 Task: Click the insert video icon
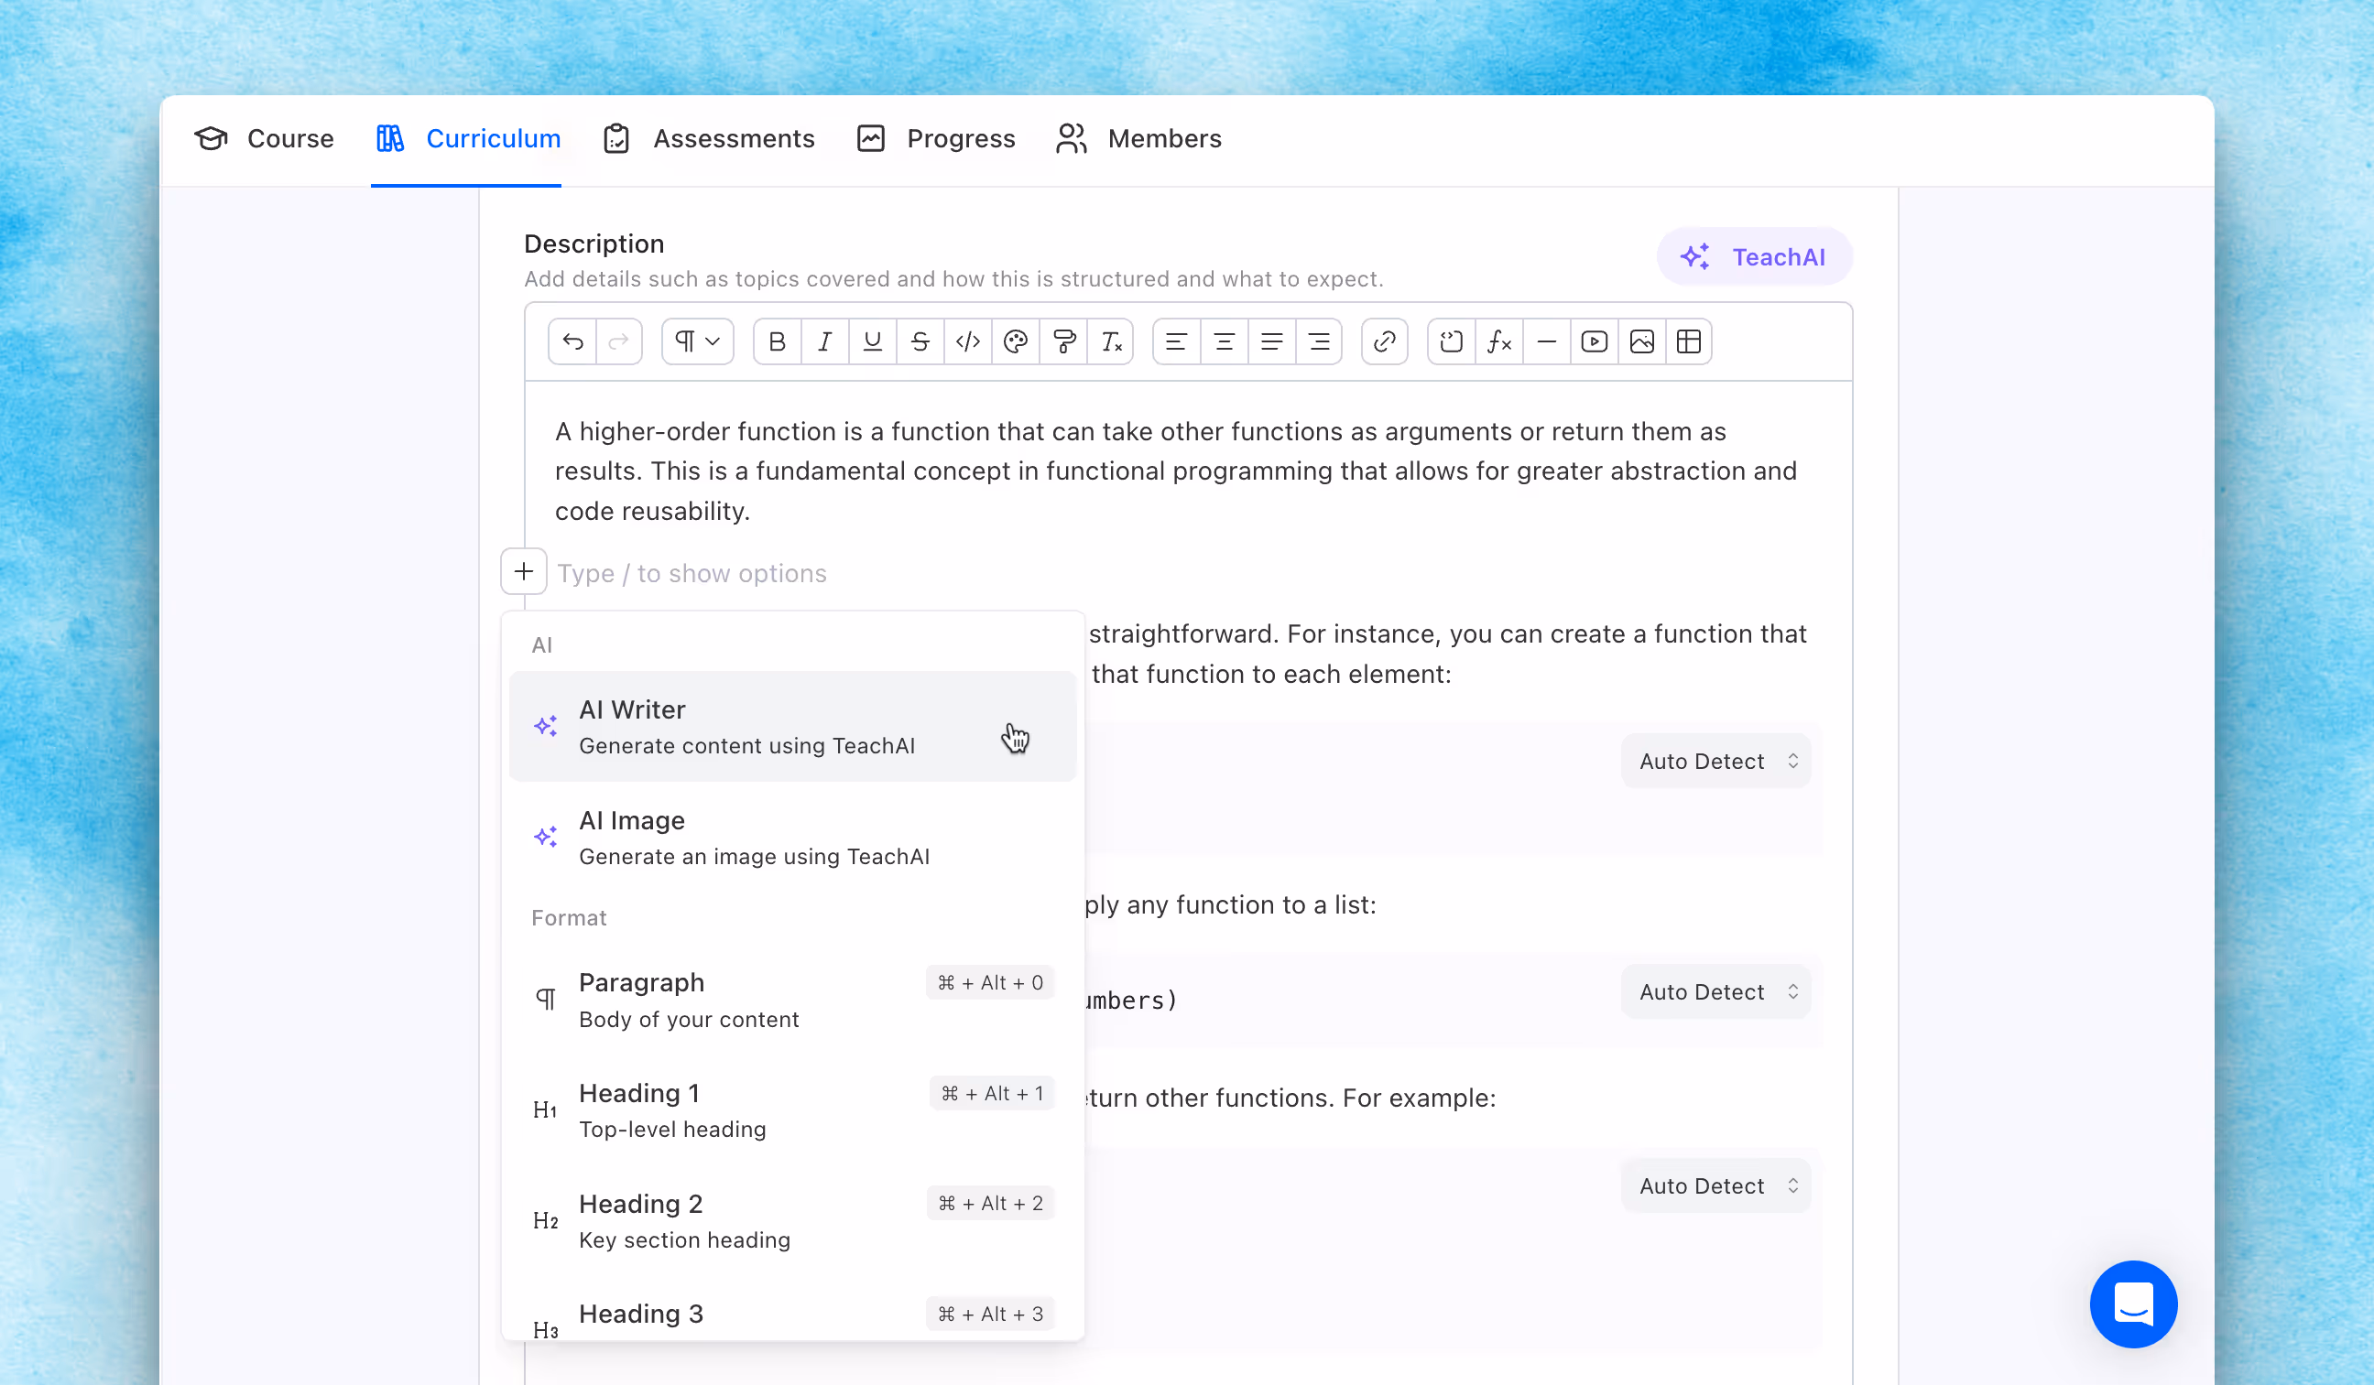(x=1594, y=341)
